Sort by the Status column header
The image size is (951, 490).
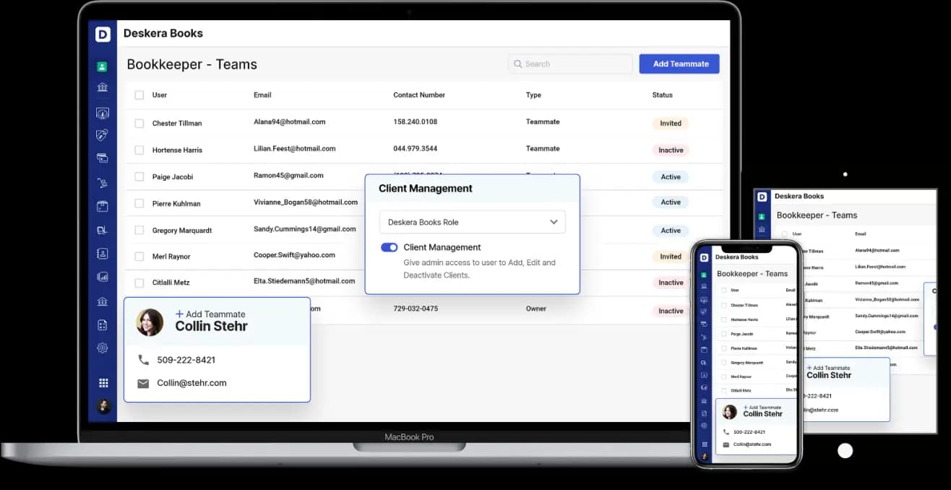pyautogui.click(x=662, y=95)
